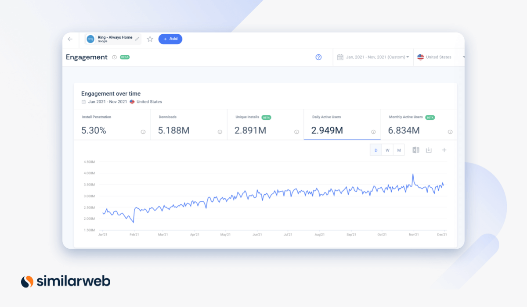
Task: Click the Ring app logo icon
Action: 91,39
